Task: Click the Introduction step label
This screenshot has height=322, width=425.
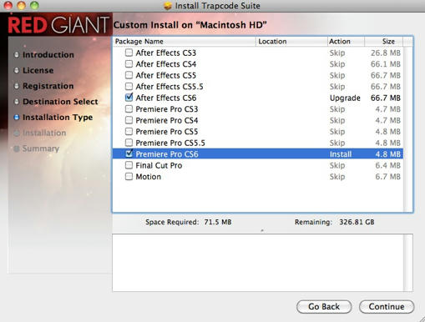Action: [x=48, y=55]
